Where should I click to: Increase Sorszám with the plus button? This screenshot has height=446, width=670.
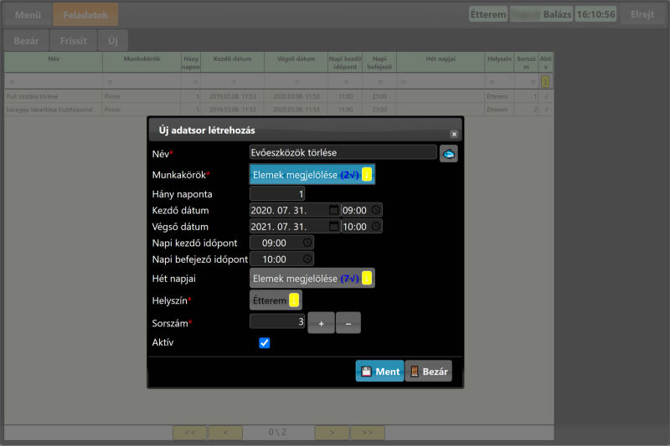pos(321,323)
